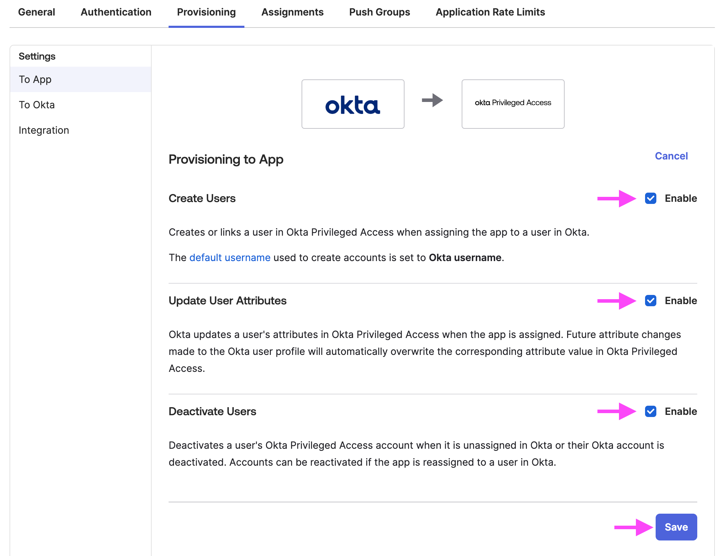The width and height of the screenshot is (723, 556).
Task: Click the Okta Privileged Access app icon
Action: (512, 104)
